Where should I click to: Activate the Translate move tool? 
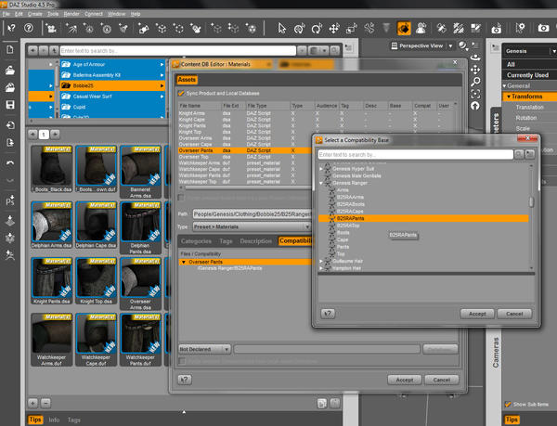pyautogui.click(x=334, y=28)
